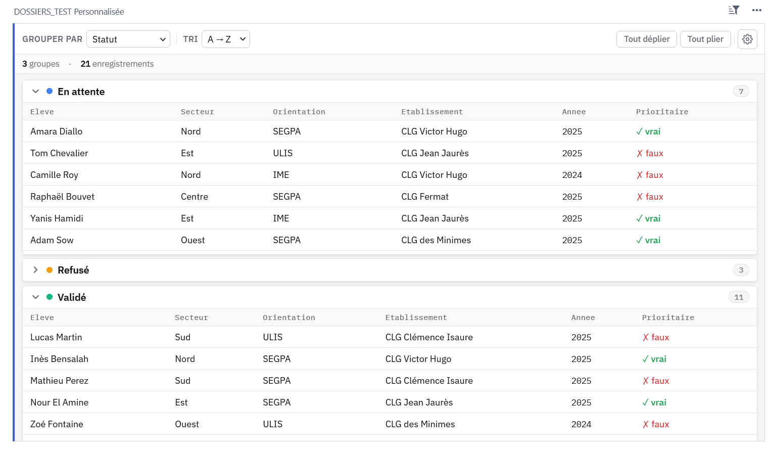Open the three-dots widget menu
Image resolution: width=769 pixels, height=452 pixels.
pos(756,10)
